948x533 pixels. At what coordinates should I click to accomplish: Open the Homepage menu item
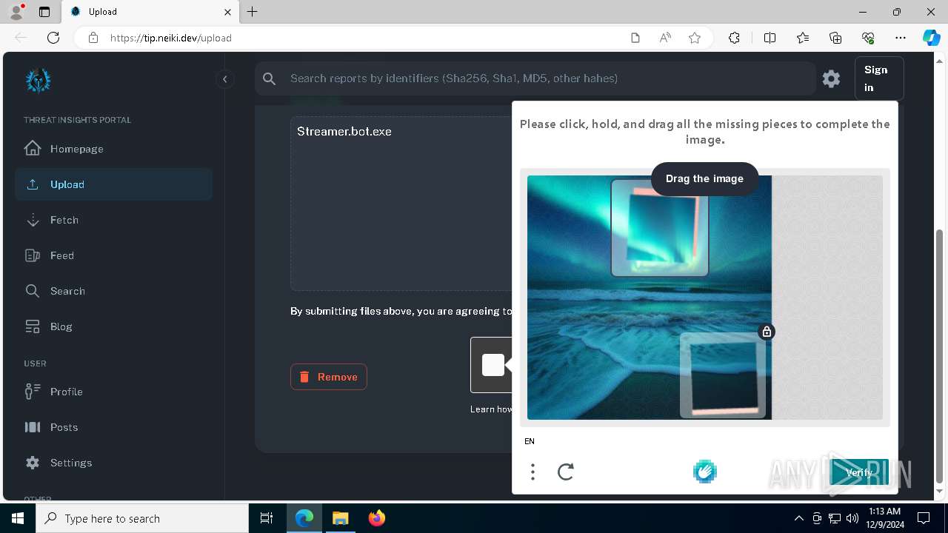(x=113, y=149)
